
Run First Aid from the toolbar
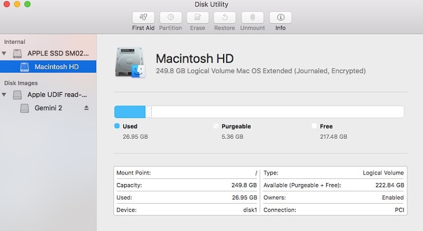[x=143, y=17]
